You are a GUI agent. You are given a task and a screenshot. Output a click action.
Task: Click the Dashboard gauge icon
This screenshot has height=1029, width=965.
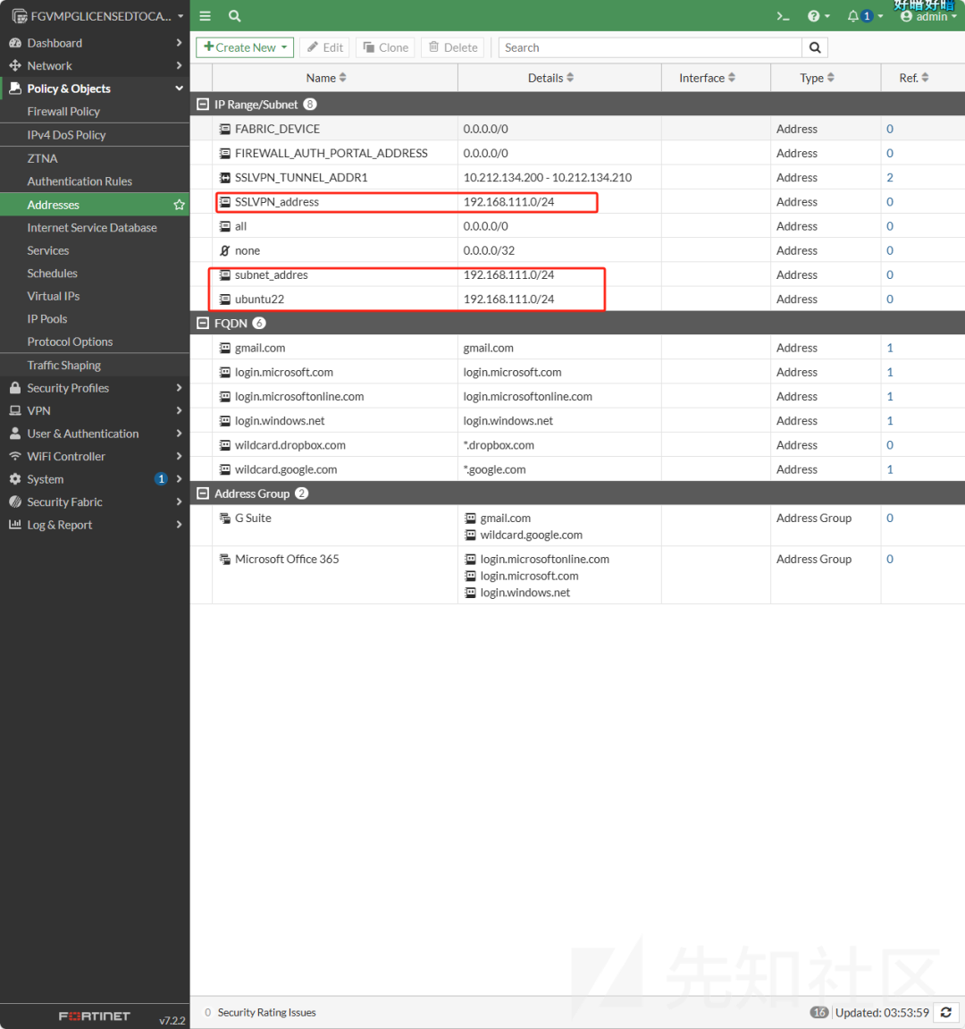tap(15, 43)
